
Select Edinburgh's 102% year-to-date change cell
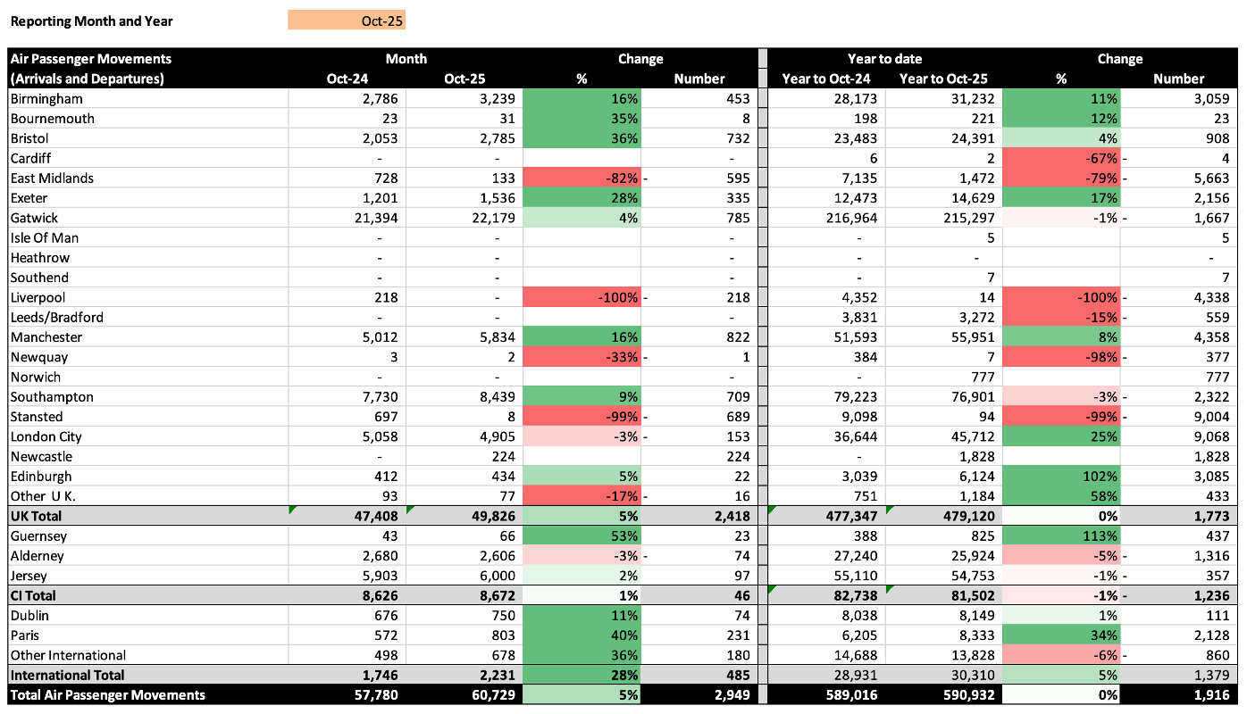(x=1061, y=477)
